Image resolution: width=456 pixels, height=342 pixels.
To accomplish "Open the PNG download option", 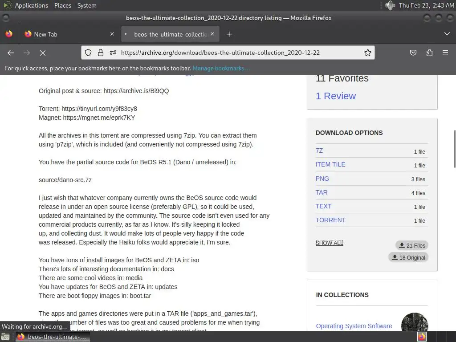I will click(322, 179).
